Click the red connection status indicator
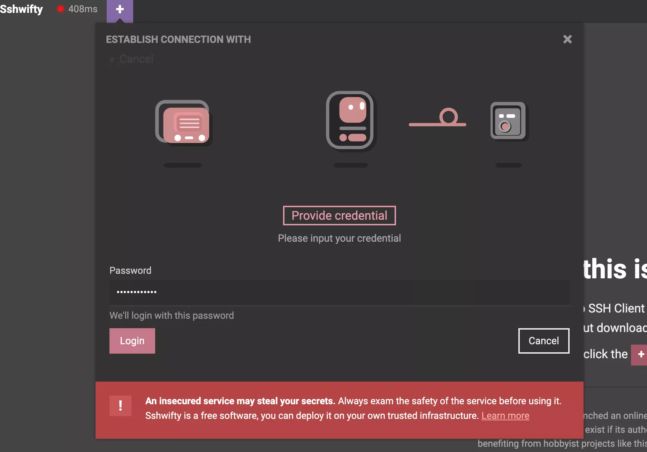The image size is (647, 452). pyautogui.click(x=61, y=9)
